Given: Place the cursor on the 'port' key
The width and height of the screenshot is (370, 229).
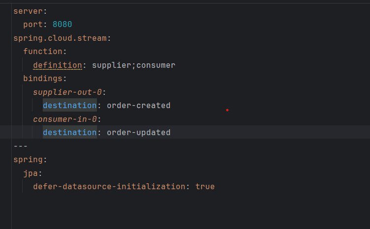Looking at the screenshot, I should (32, 25).
